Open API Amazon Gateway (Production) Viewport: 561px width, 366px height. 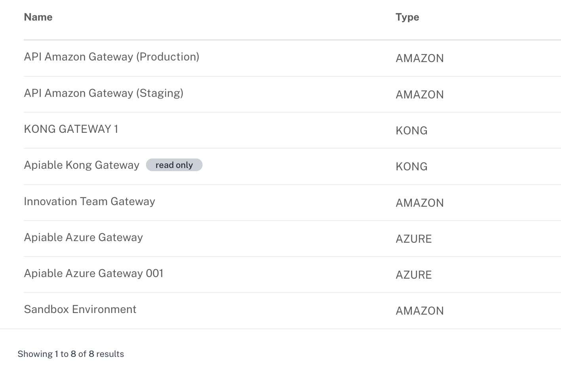[112, 57]
